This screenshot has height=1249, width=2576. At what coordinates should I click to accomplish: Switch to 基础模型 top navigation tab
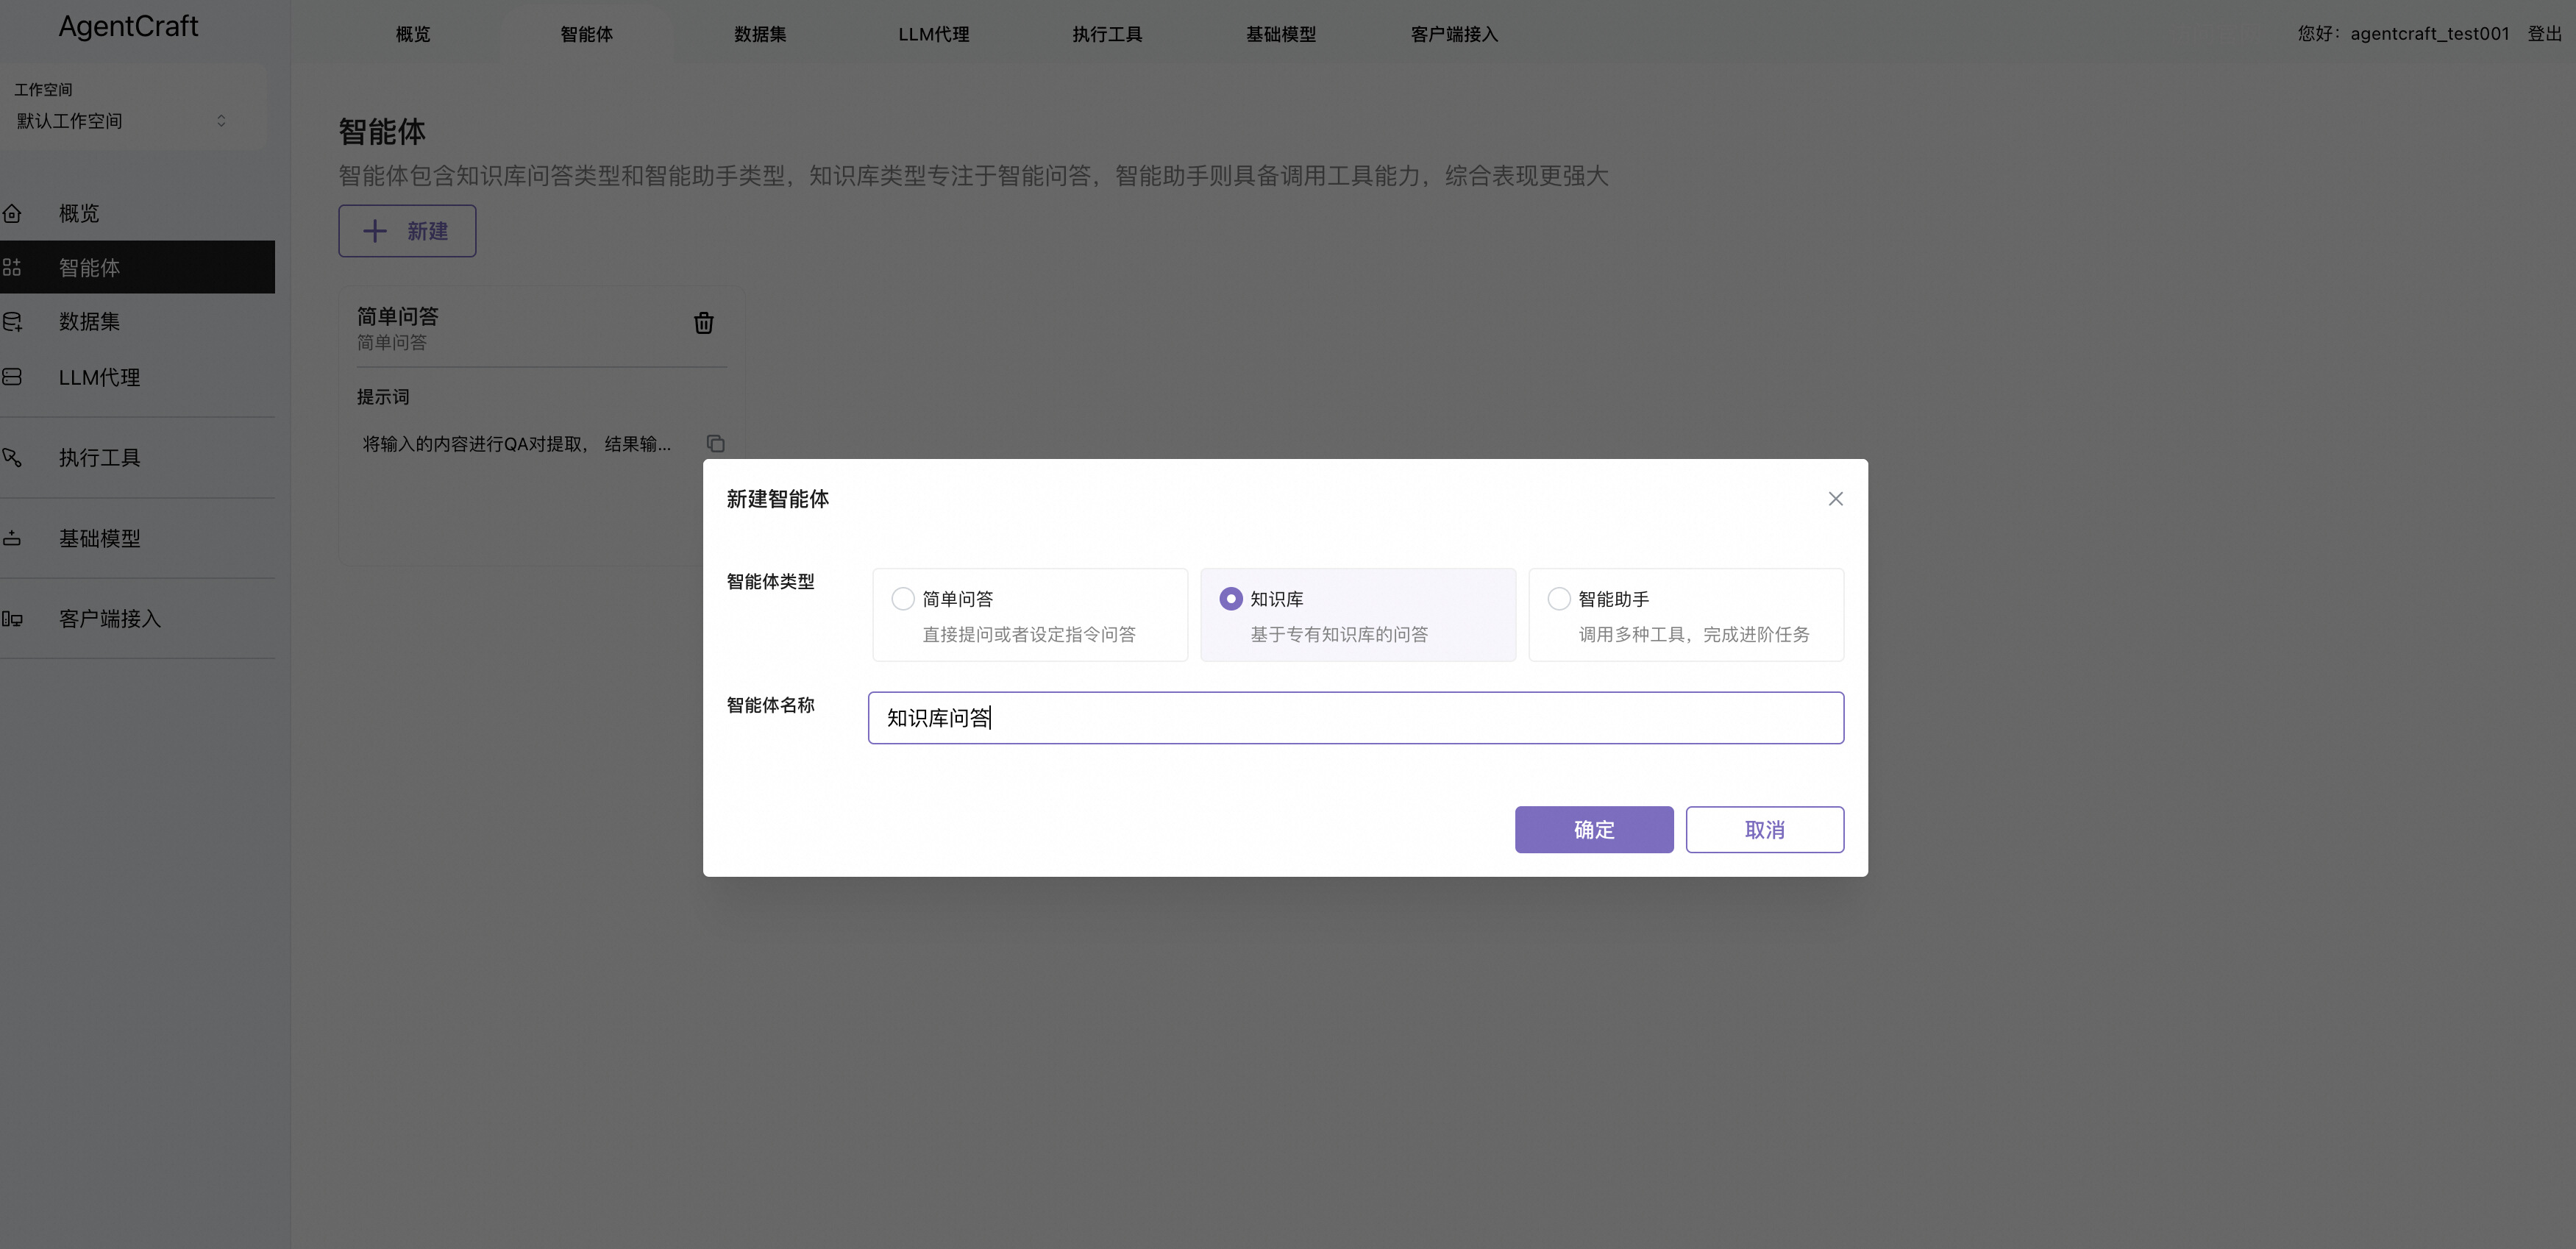pos(1280,34)
